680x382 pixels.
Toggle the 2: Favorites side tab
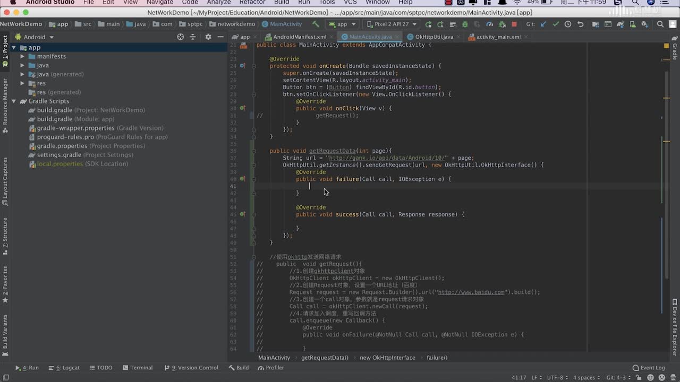point(5,284)
